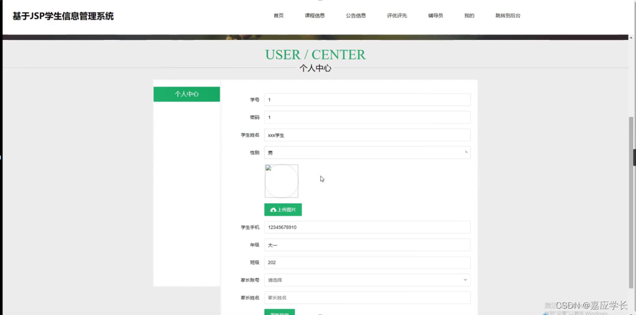The width and height of the screenshot is (636, 315).
Task: Go to 公告信息 in the top nav
Action: tap(356, 16)
